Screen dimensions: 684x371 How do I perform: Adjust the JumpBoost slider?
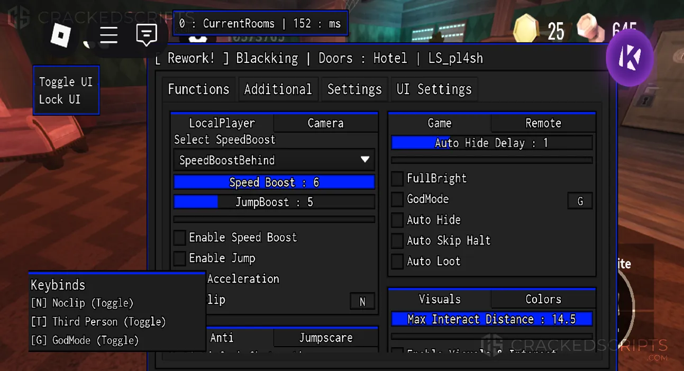[274, 202]
